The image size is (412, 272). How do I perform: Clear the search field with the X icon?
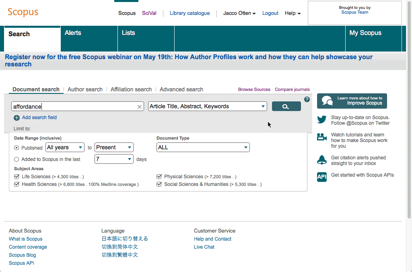point(140,107)
